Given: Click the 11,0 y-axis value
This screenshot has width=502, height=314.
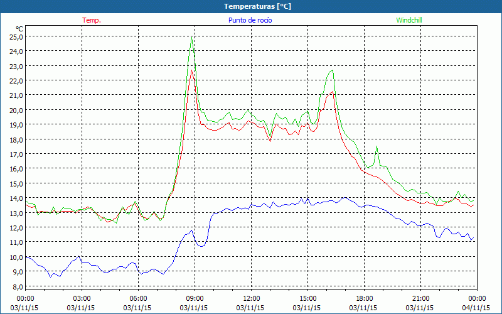Looking at the screenshot, I should (x=16, y=242).
